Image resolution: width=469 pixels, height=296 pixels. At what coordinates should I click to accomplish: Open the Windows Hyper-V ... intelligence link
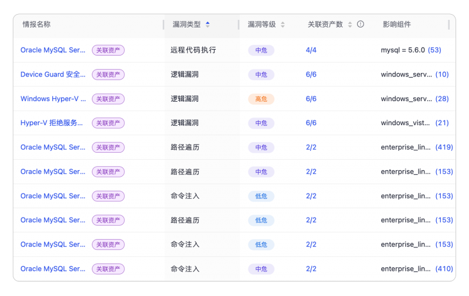[x=53, y=99]
